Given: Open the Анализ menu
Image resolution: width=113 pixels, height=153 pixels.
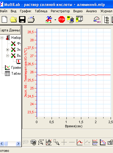Looking at the screenshot, I should 91,11.
